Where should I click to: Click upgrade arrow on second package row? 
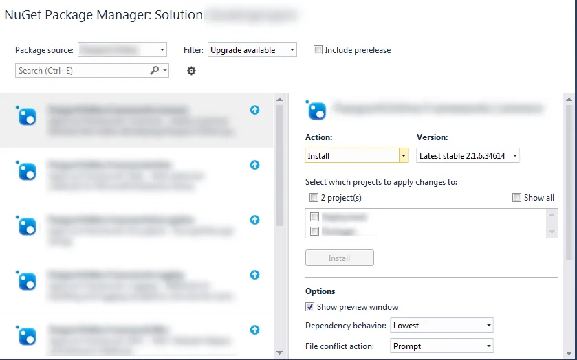[x=254, y=165]
